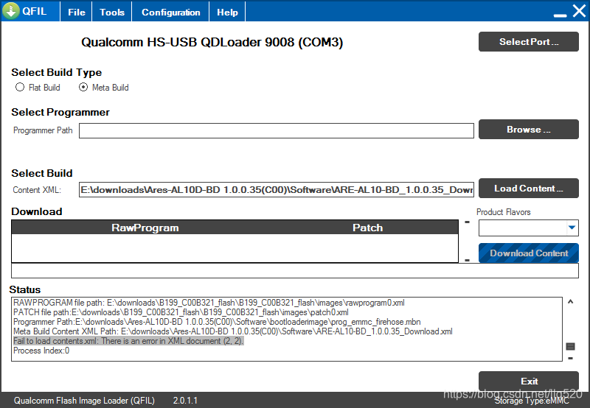Click the Qualcomm HS-USB QDLoader 9008 (COM3) label
Viewport: 590px width, 408px height.
pyautogui.click(x=212, y=42)
